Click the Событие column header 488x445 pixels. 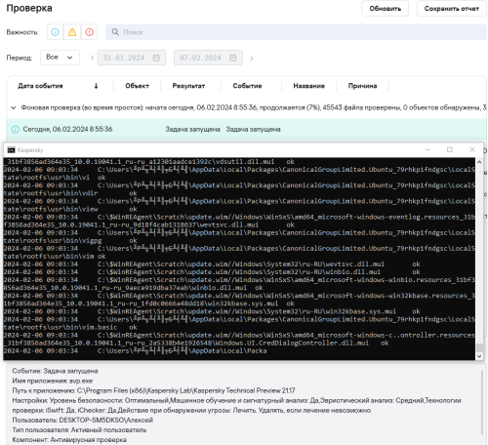[x=247, y=86]
